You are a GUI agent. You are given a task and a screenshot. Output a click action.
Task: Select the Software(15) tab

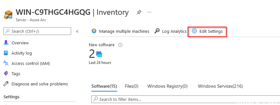(x=104, y=86)
